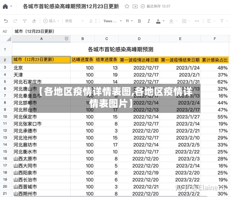Select header cell 城市（12月23日更新）

(x=41, y=60)
